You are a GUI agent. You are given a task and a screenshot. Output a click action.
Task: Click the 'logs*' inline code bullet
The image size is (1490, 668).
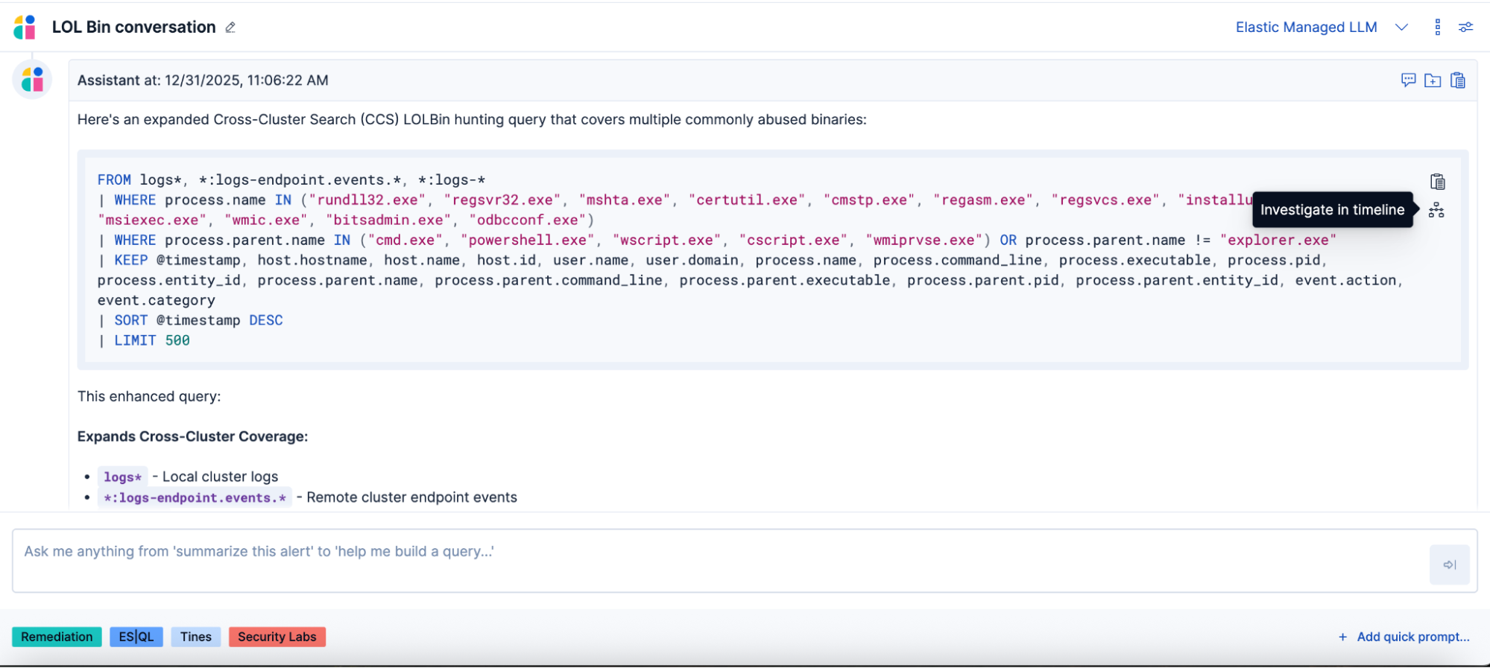[122, 477]
